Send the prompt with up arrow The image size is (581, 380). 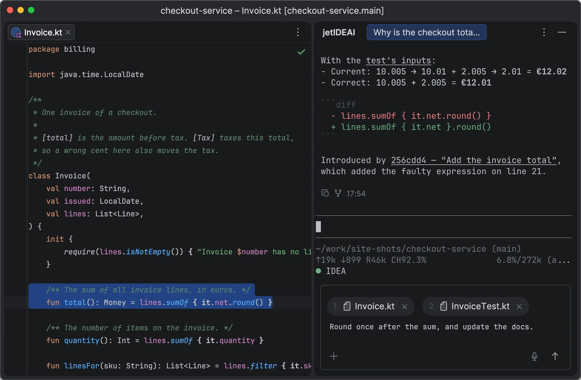[555, 356]
